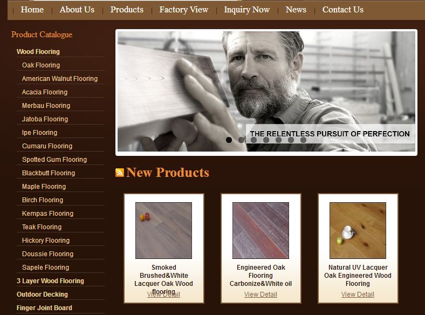The image size is (425, 315).
Task: Select Teak Flooring from the catalogue
Action: coord(42,227)
